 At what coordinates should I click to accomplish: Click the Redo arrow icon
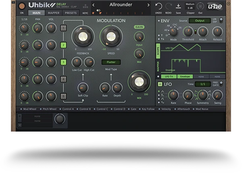point(169,6)
